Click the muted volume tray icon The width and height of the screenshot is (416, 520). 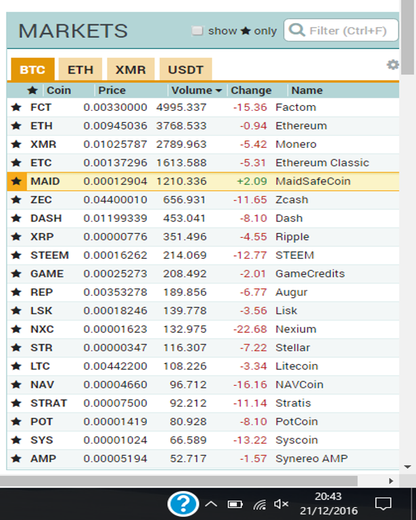pos(281,504)
